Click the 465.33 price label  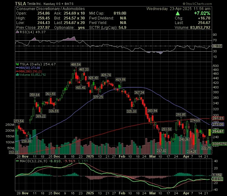point(84,69)
